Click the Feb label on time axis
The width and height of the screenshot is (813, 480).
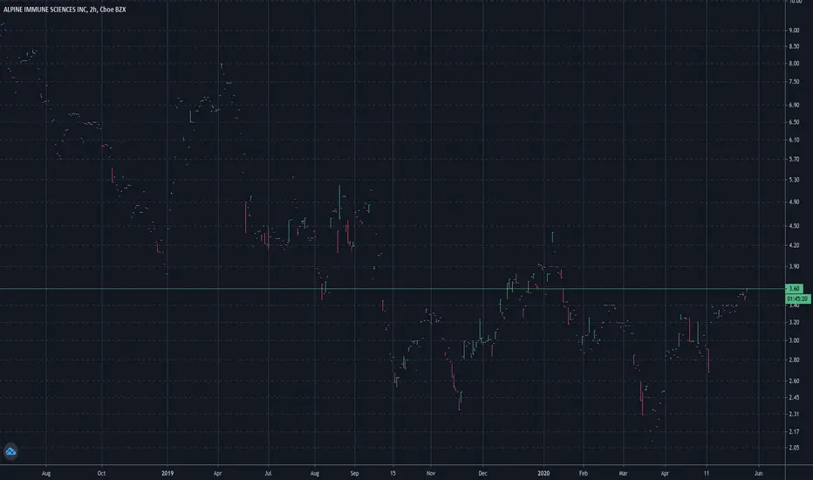[x=583, y=473]
